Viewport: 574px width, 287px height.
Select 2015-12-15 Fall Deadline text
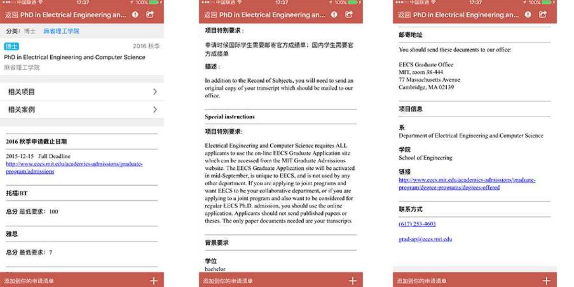coord(38,156)
